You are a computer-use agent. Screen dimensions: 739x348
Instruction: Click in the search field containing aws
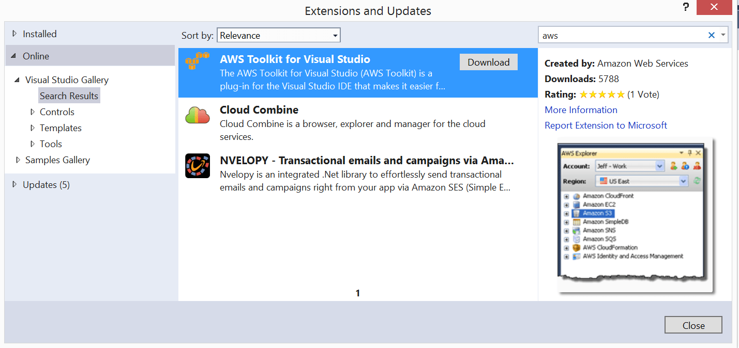tap(621, 36)
